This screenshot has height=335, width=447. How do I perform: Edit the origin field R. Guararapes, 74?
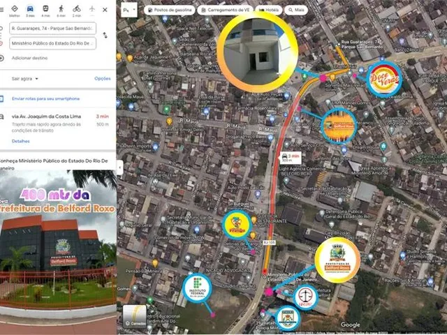53,29
